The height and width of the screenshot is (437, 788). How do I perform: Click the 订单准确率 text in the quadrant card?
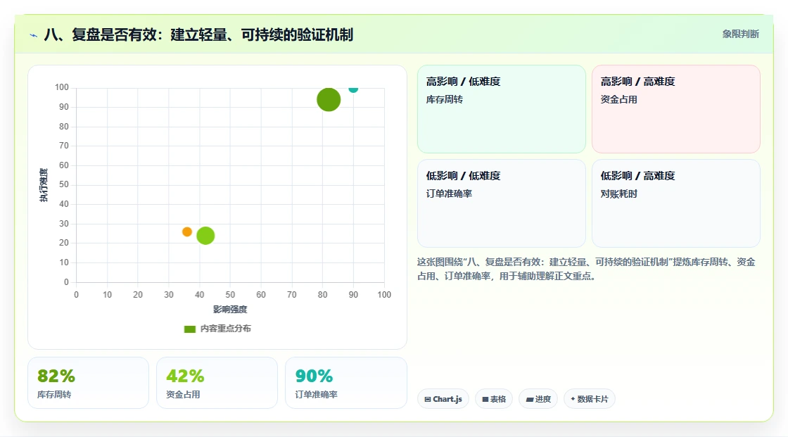pyautogui.click(x=449, y=194)
